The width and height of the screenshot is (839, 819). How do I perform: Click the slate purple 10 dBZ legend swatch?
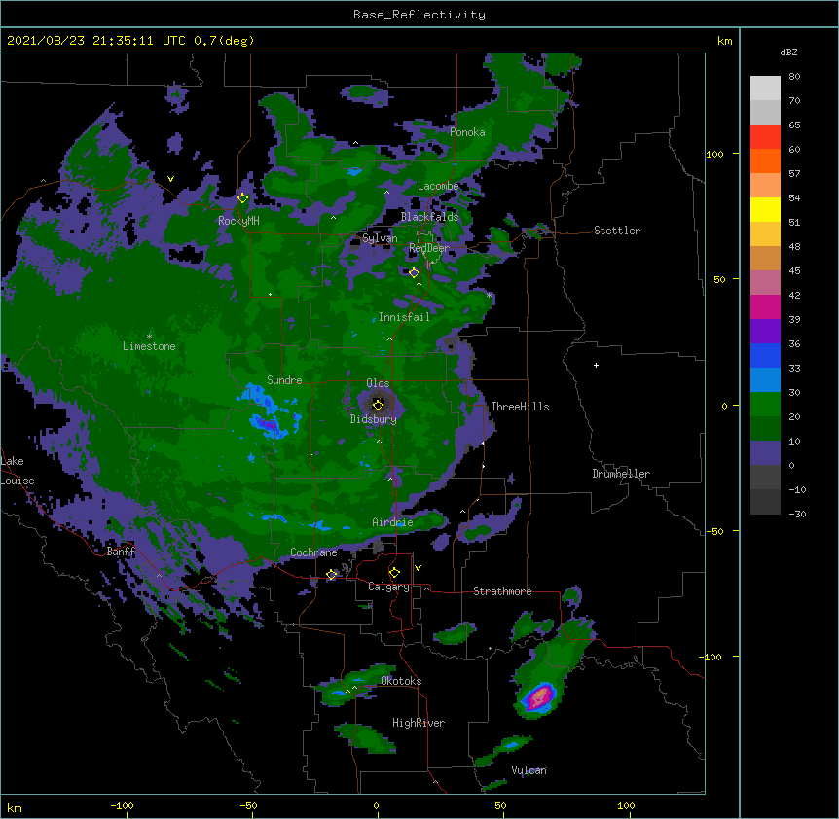[765, 453]
